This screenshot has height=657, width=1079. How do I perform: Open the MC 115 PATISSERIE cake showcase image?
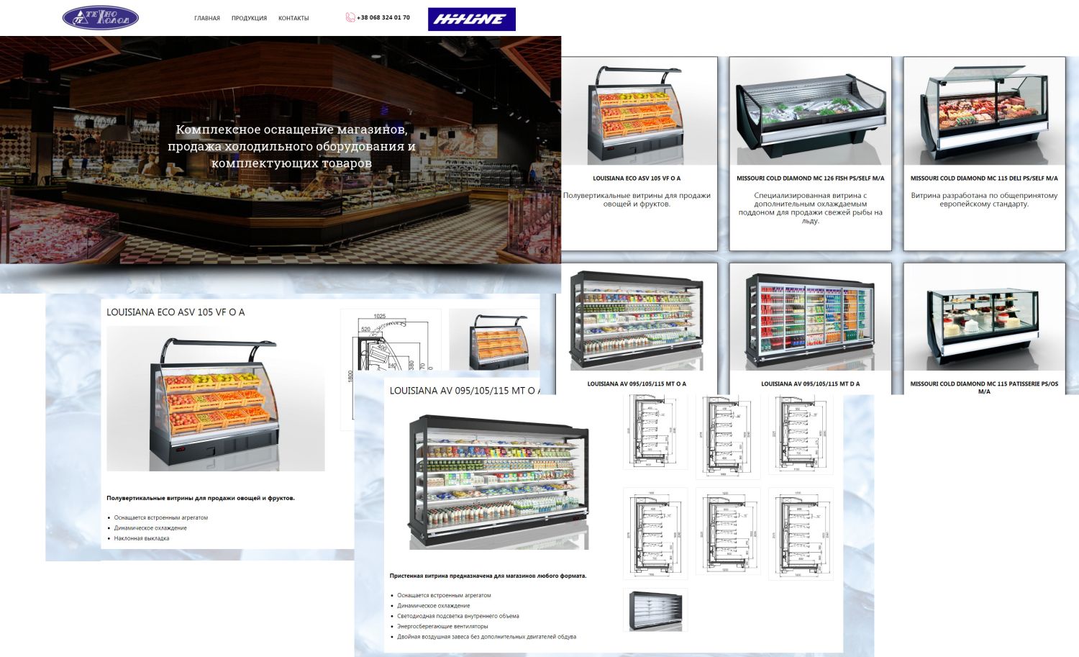coord(983,320)
